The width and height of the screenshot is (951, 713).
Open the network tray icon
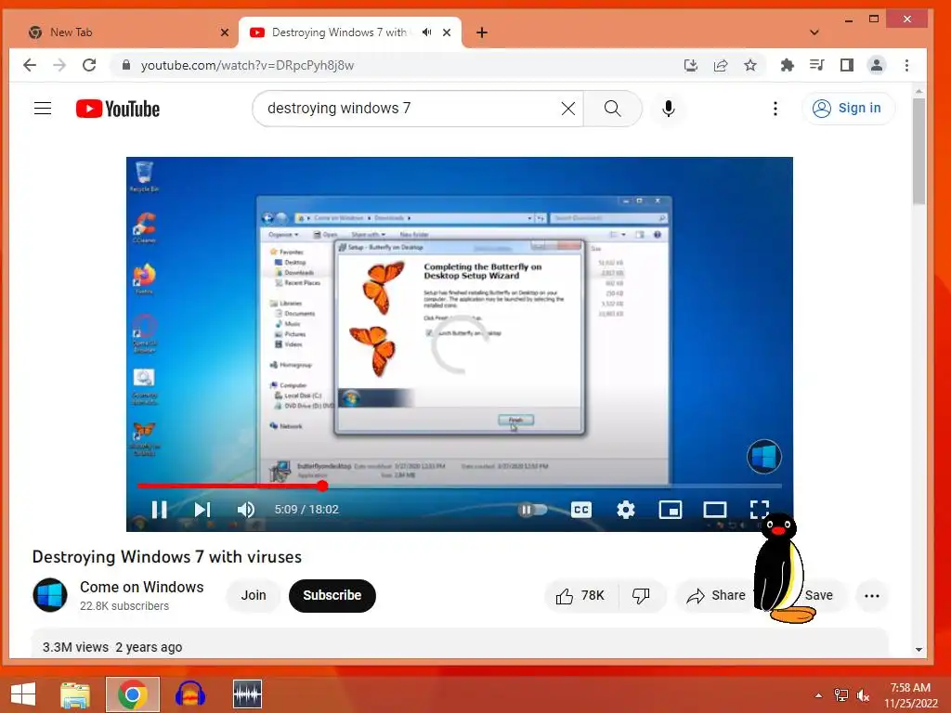pyautogui.click(x=841, y=695)
